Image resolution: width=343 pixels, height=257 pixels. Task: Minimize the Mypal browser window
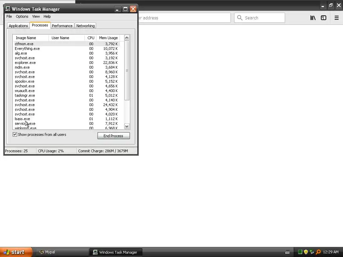click(x=323, y=5)
